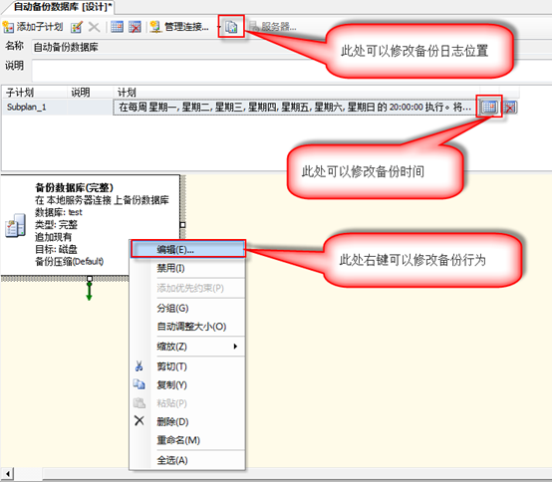Click the toolbar subplan schedule calendar icon

pyautogui.click(x=117, y=27)
